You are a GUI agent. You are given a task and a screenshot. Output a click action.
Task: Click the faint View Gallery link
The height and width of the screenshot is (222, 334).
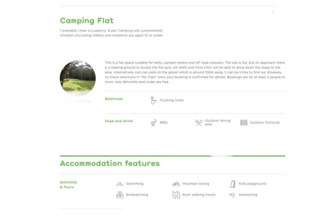77,101
